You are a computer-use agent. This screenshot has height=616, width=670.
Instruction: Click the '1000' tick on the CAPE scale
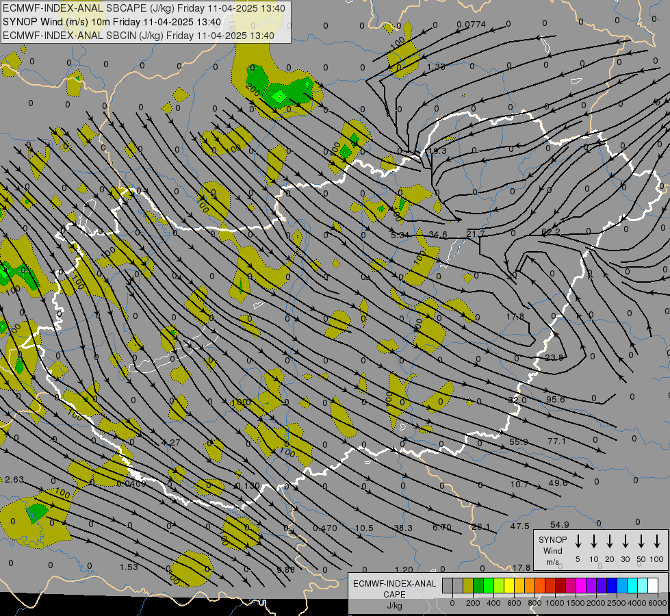[x=555, y=603]
